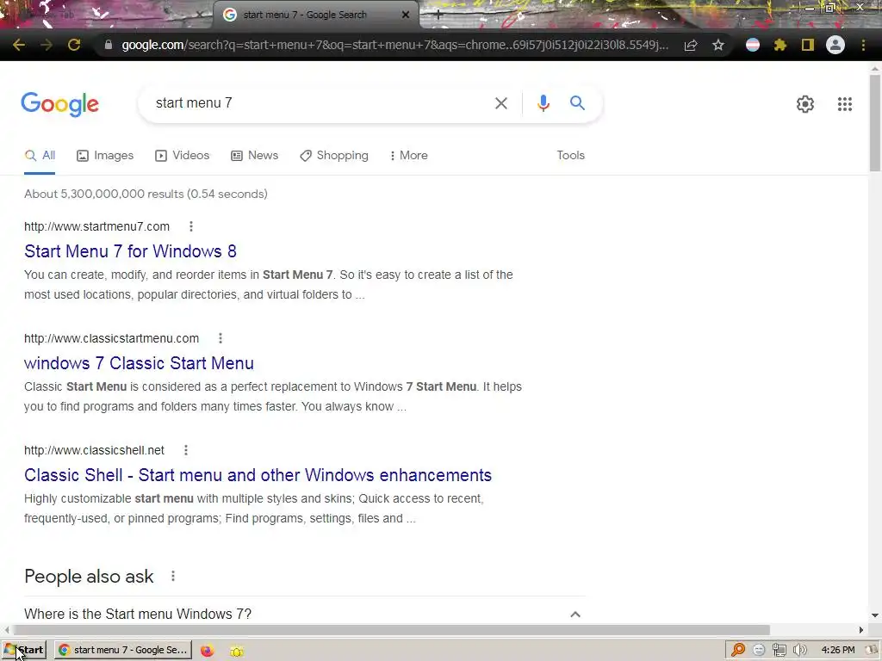Click the horizontal scrollbar thumb
This screenshot has width=882, height=661.
pos(391,629)
